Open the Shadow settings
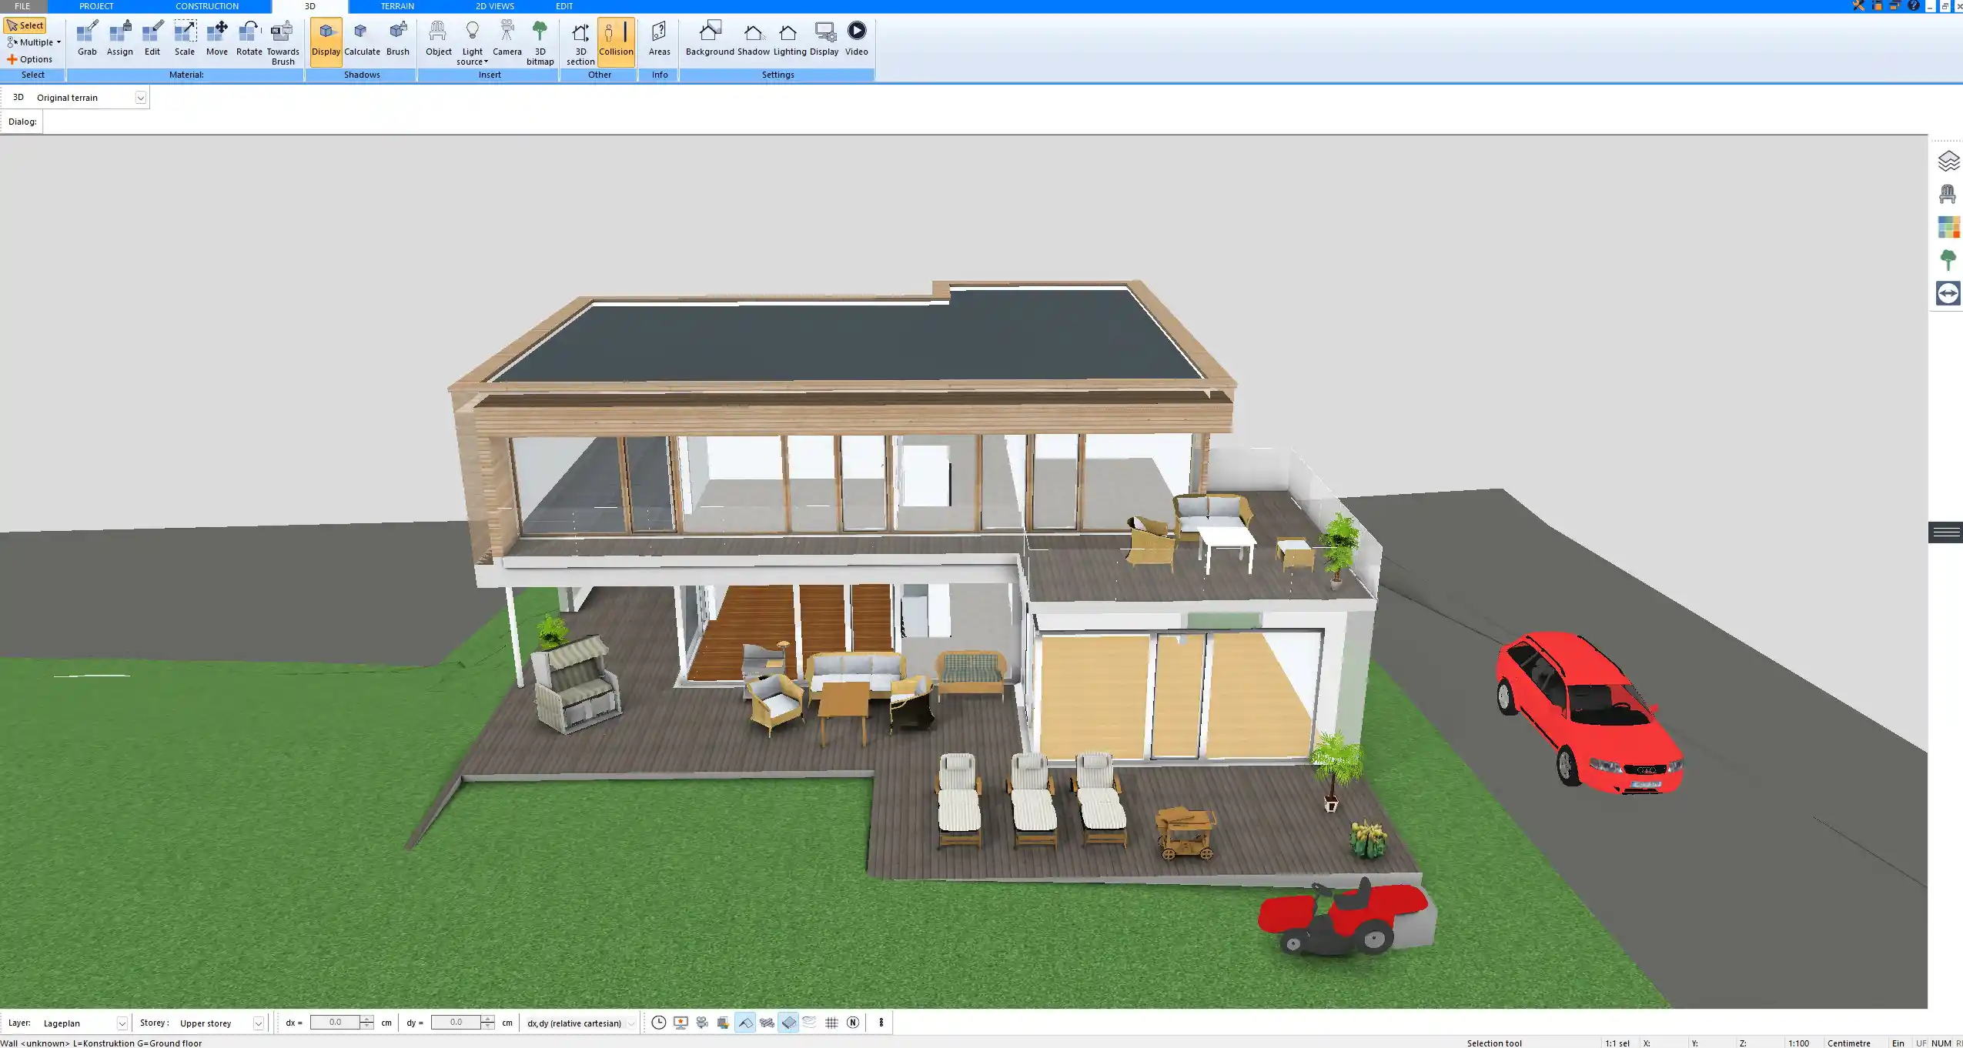 pyautogui.click(x=753, y=36)
